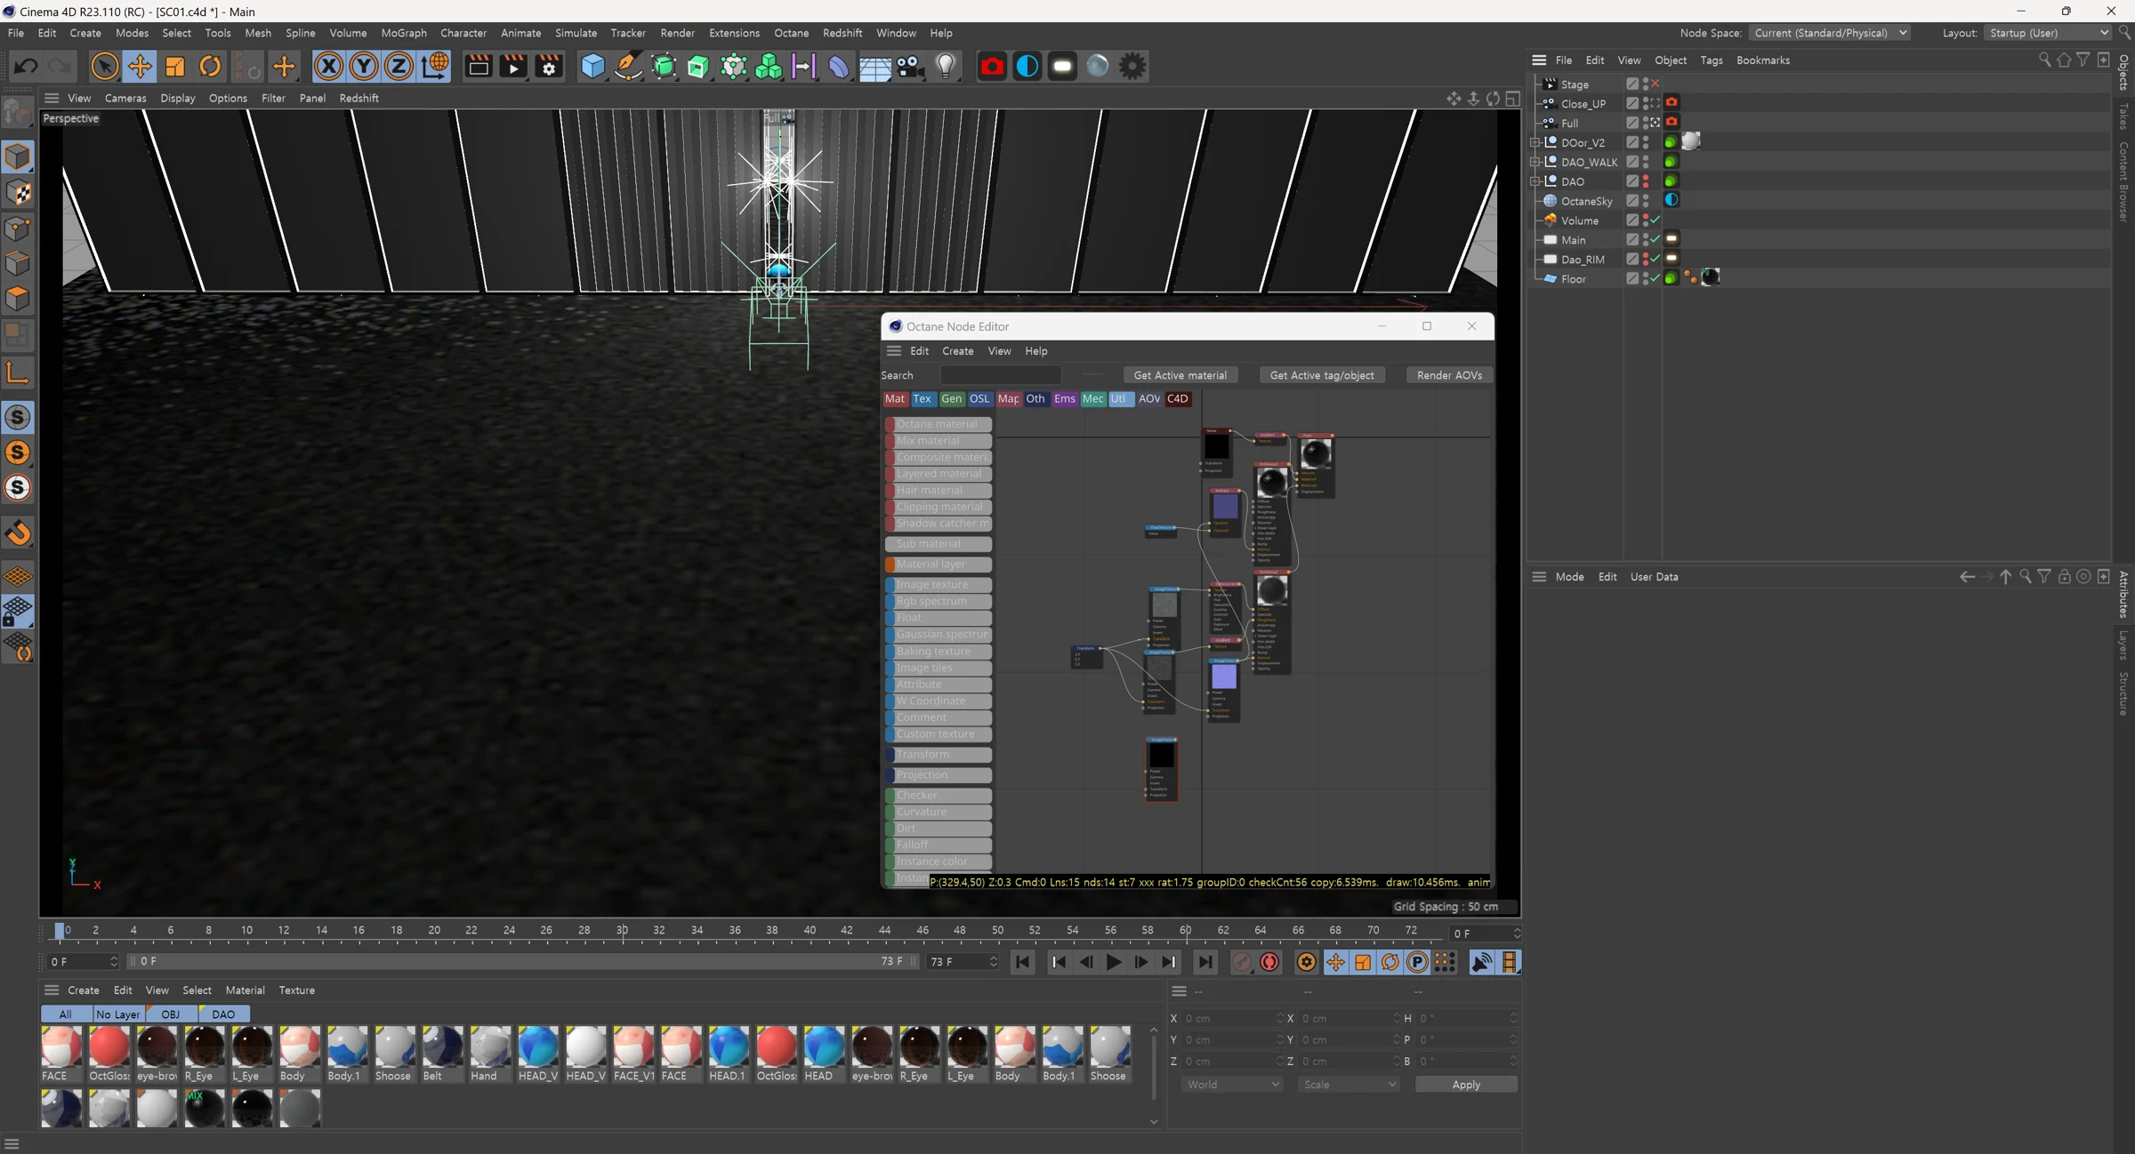The height and width of the screenshot is (1154, 2135).
Task: Select the Tex tab in Node Editor
Action: click(x=922, y=399)
